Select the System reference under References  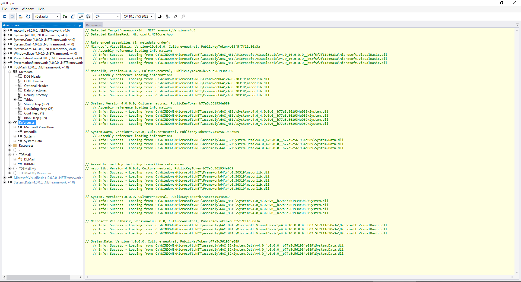pyautogui.click(x=29, y=136)
